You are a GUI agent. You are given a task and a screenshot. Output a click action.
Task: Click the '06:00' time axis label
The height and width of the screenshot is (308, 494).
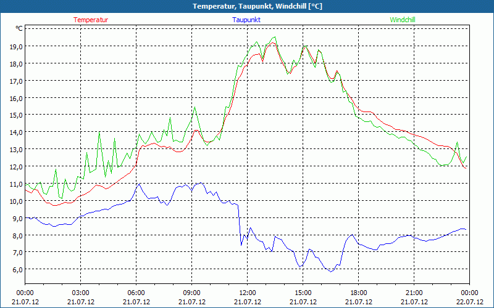tap(136, 293)
